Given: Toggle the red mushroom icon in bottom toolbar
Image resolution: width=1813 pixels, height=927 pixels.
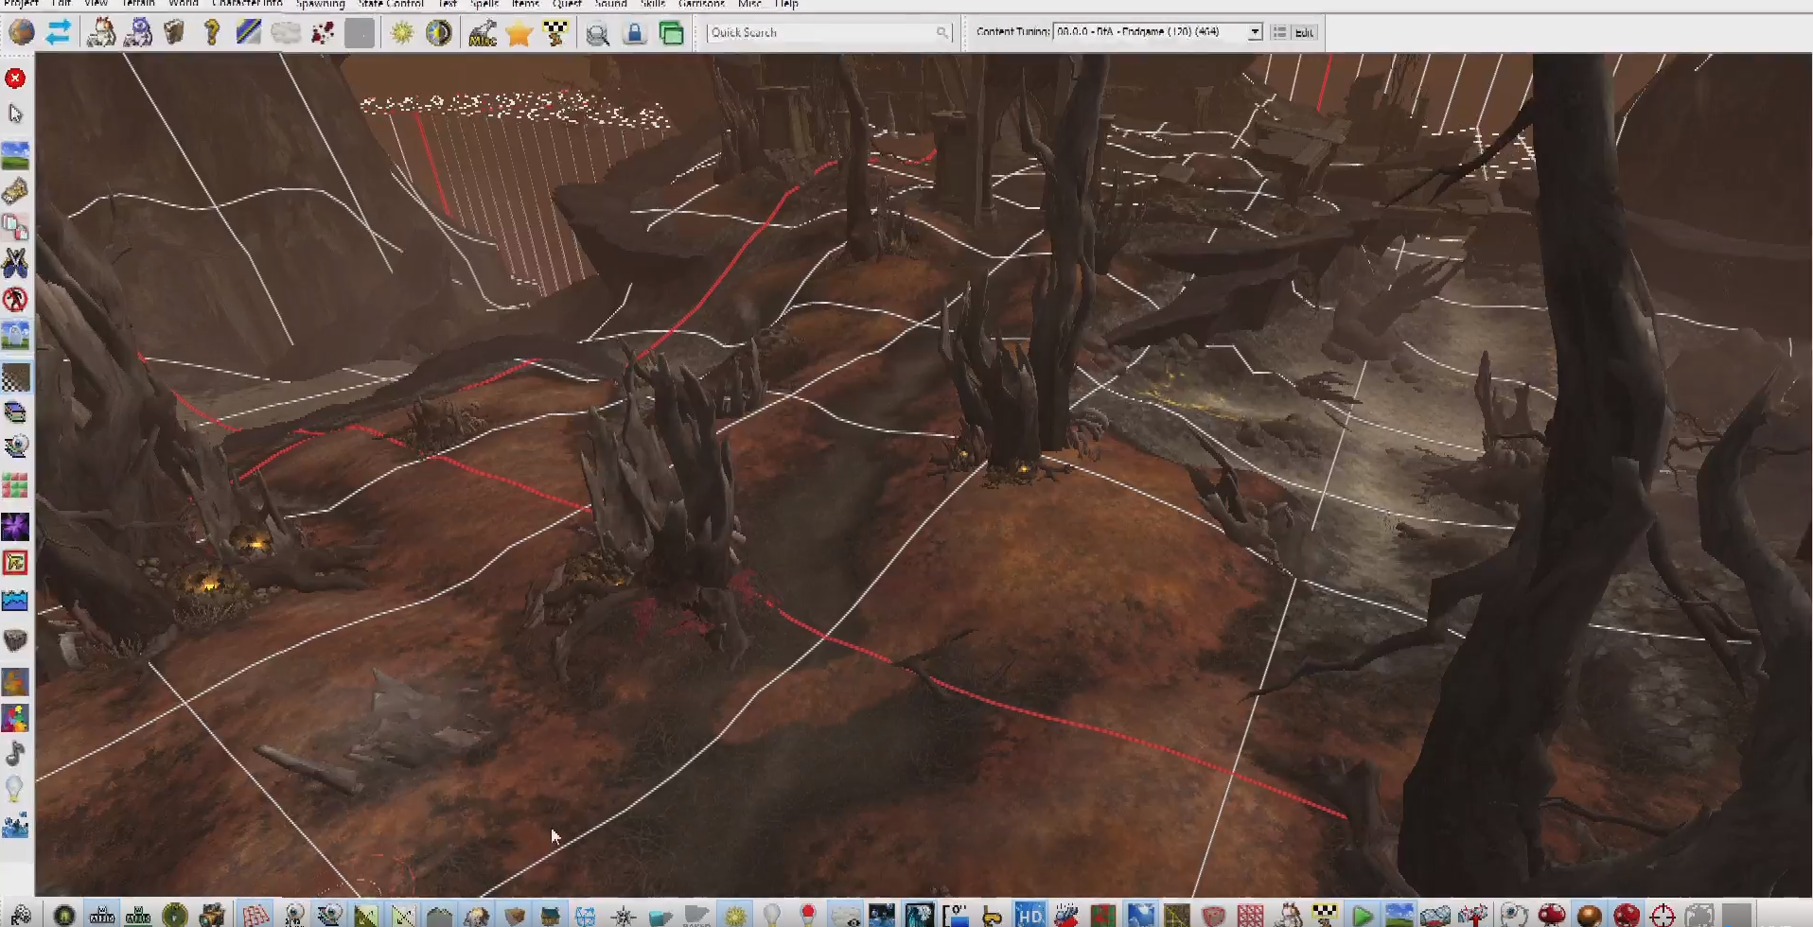Looking at the screenshot, I should (x=1552, y=915).
